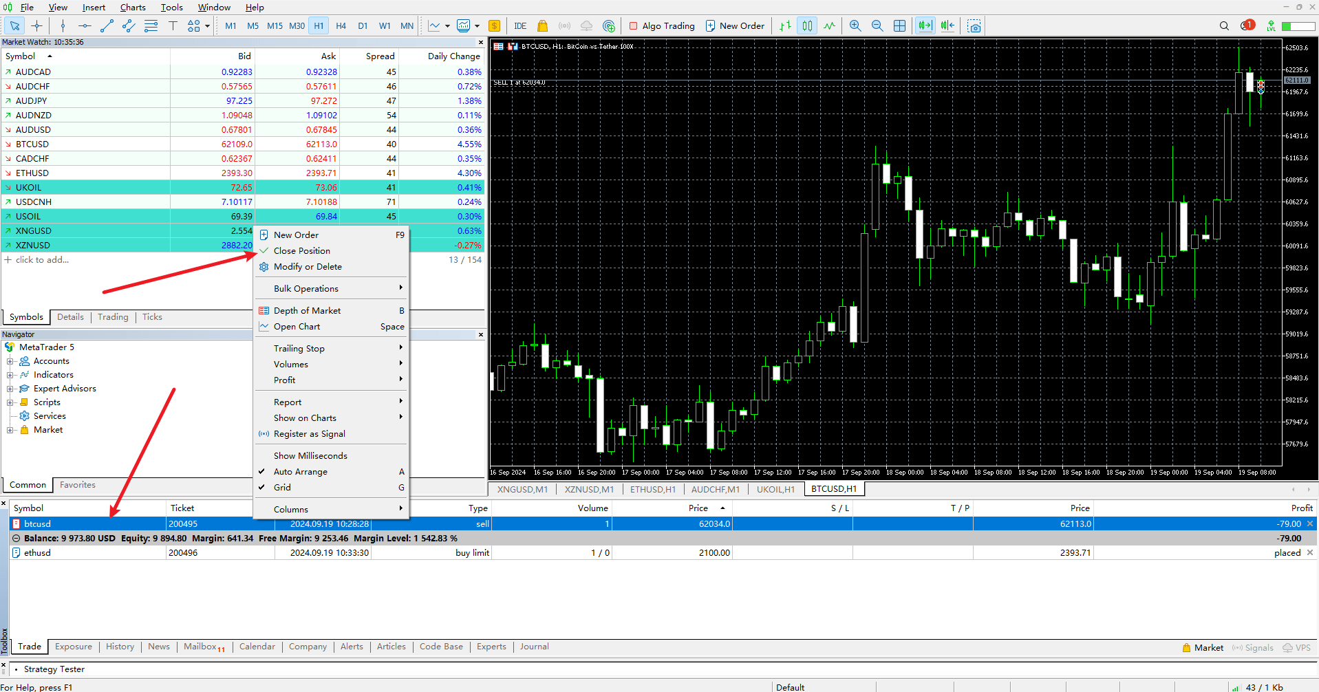Close the btcusd position with X
The height and width of the screenshot is (692, 1319).
(x=1310, y=524)
